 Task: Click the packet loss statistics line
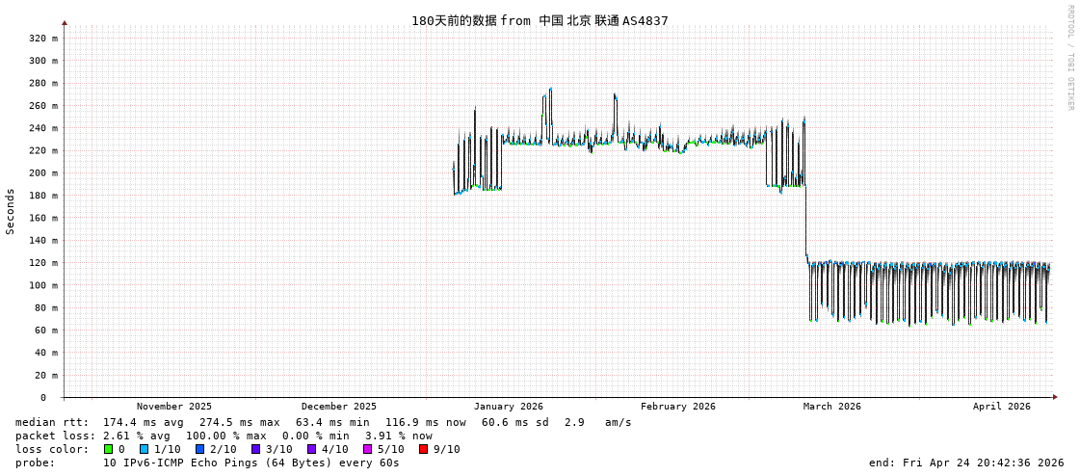(x=224, y=436)
